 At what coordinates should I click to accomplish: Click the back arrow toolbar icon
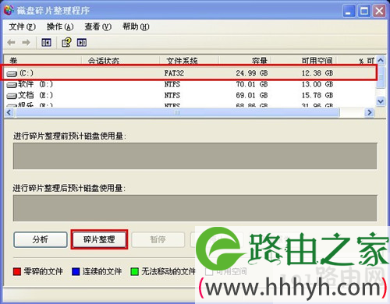click(11, 42)
